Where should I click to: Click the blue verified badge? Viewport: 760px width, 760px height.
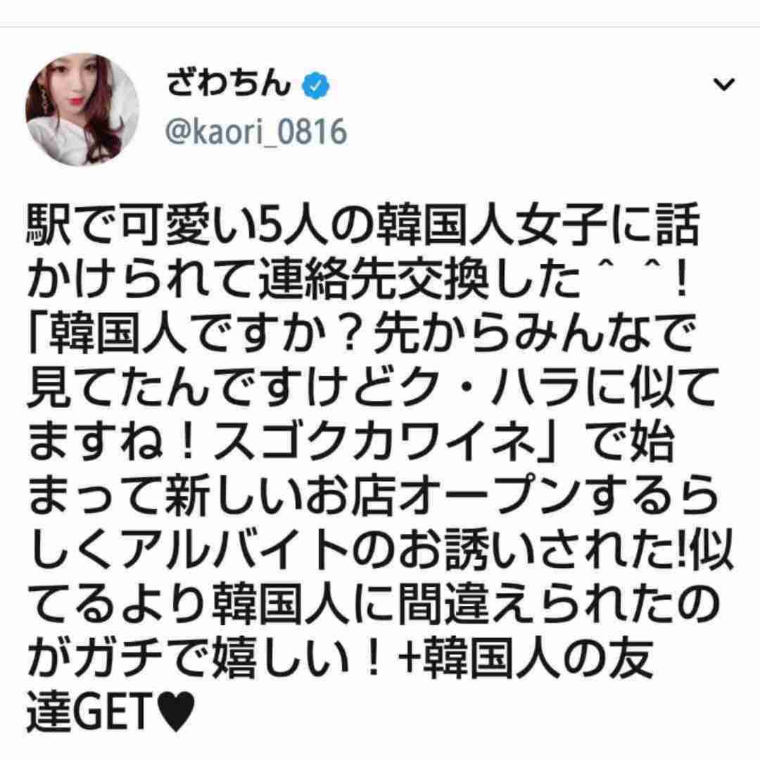pyautogui.click(x=315, y=85)
